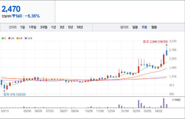Screen dimensions: 185x119
Task: Show the 3개월 line chart
Action: coord(44,27)
